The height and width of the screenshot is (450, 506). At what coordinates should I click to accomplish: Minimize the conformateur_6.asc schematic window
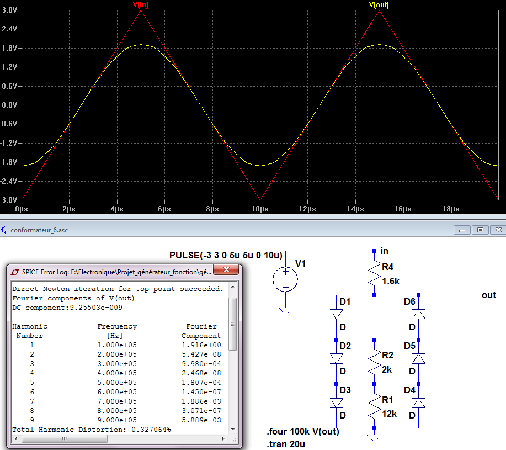click(x=462, y=230)
